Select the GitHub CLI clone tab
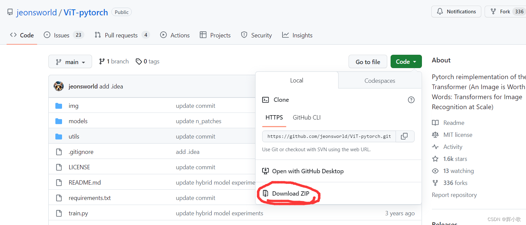The height and width of the screenshot is (225, 526). (x=307, y=118)
